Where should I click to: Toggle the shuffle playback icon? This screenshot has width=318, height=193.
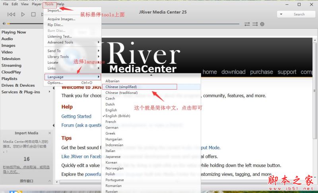255,24
